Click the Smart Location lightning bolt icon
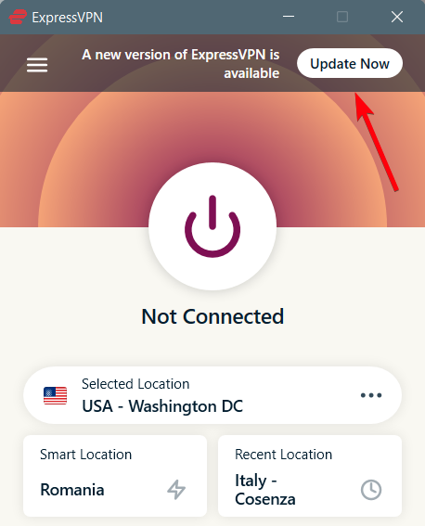The height and width of the screenshot is (526, 425). (x=176, y=490)
